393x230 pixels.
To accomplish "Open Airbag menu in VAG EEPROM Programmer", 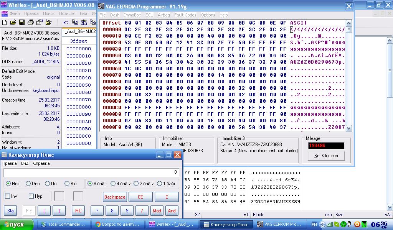I will 163,15.
